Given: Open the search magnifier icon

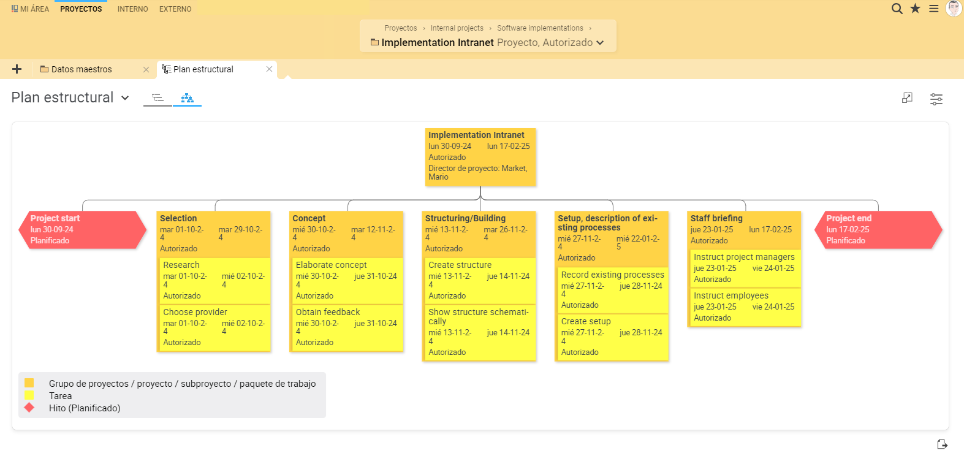Looking at the screenshot, I should pos(897,9).
